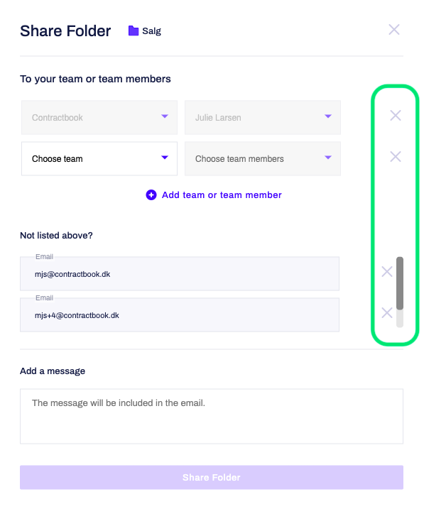The width and height of the screenshot is (424, 531).
Task: Click the gray scrollbar thumb
Action: point(400,283)
